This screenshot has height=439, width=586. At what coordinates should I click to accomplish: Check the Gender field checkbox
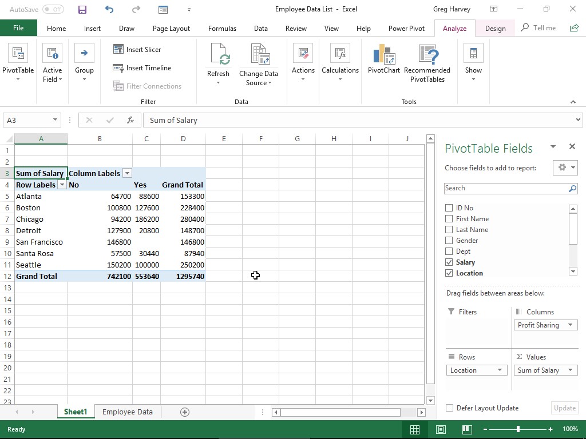pos(449,241)
